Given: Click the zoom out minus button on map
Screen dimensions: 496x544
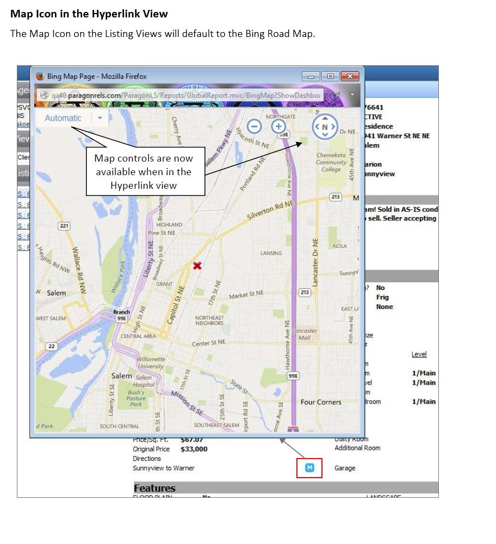Looking at the screenshot, I should 254,126.
